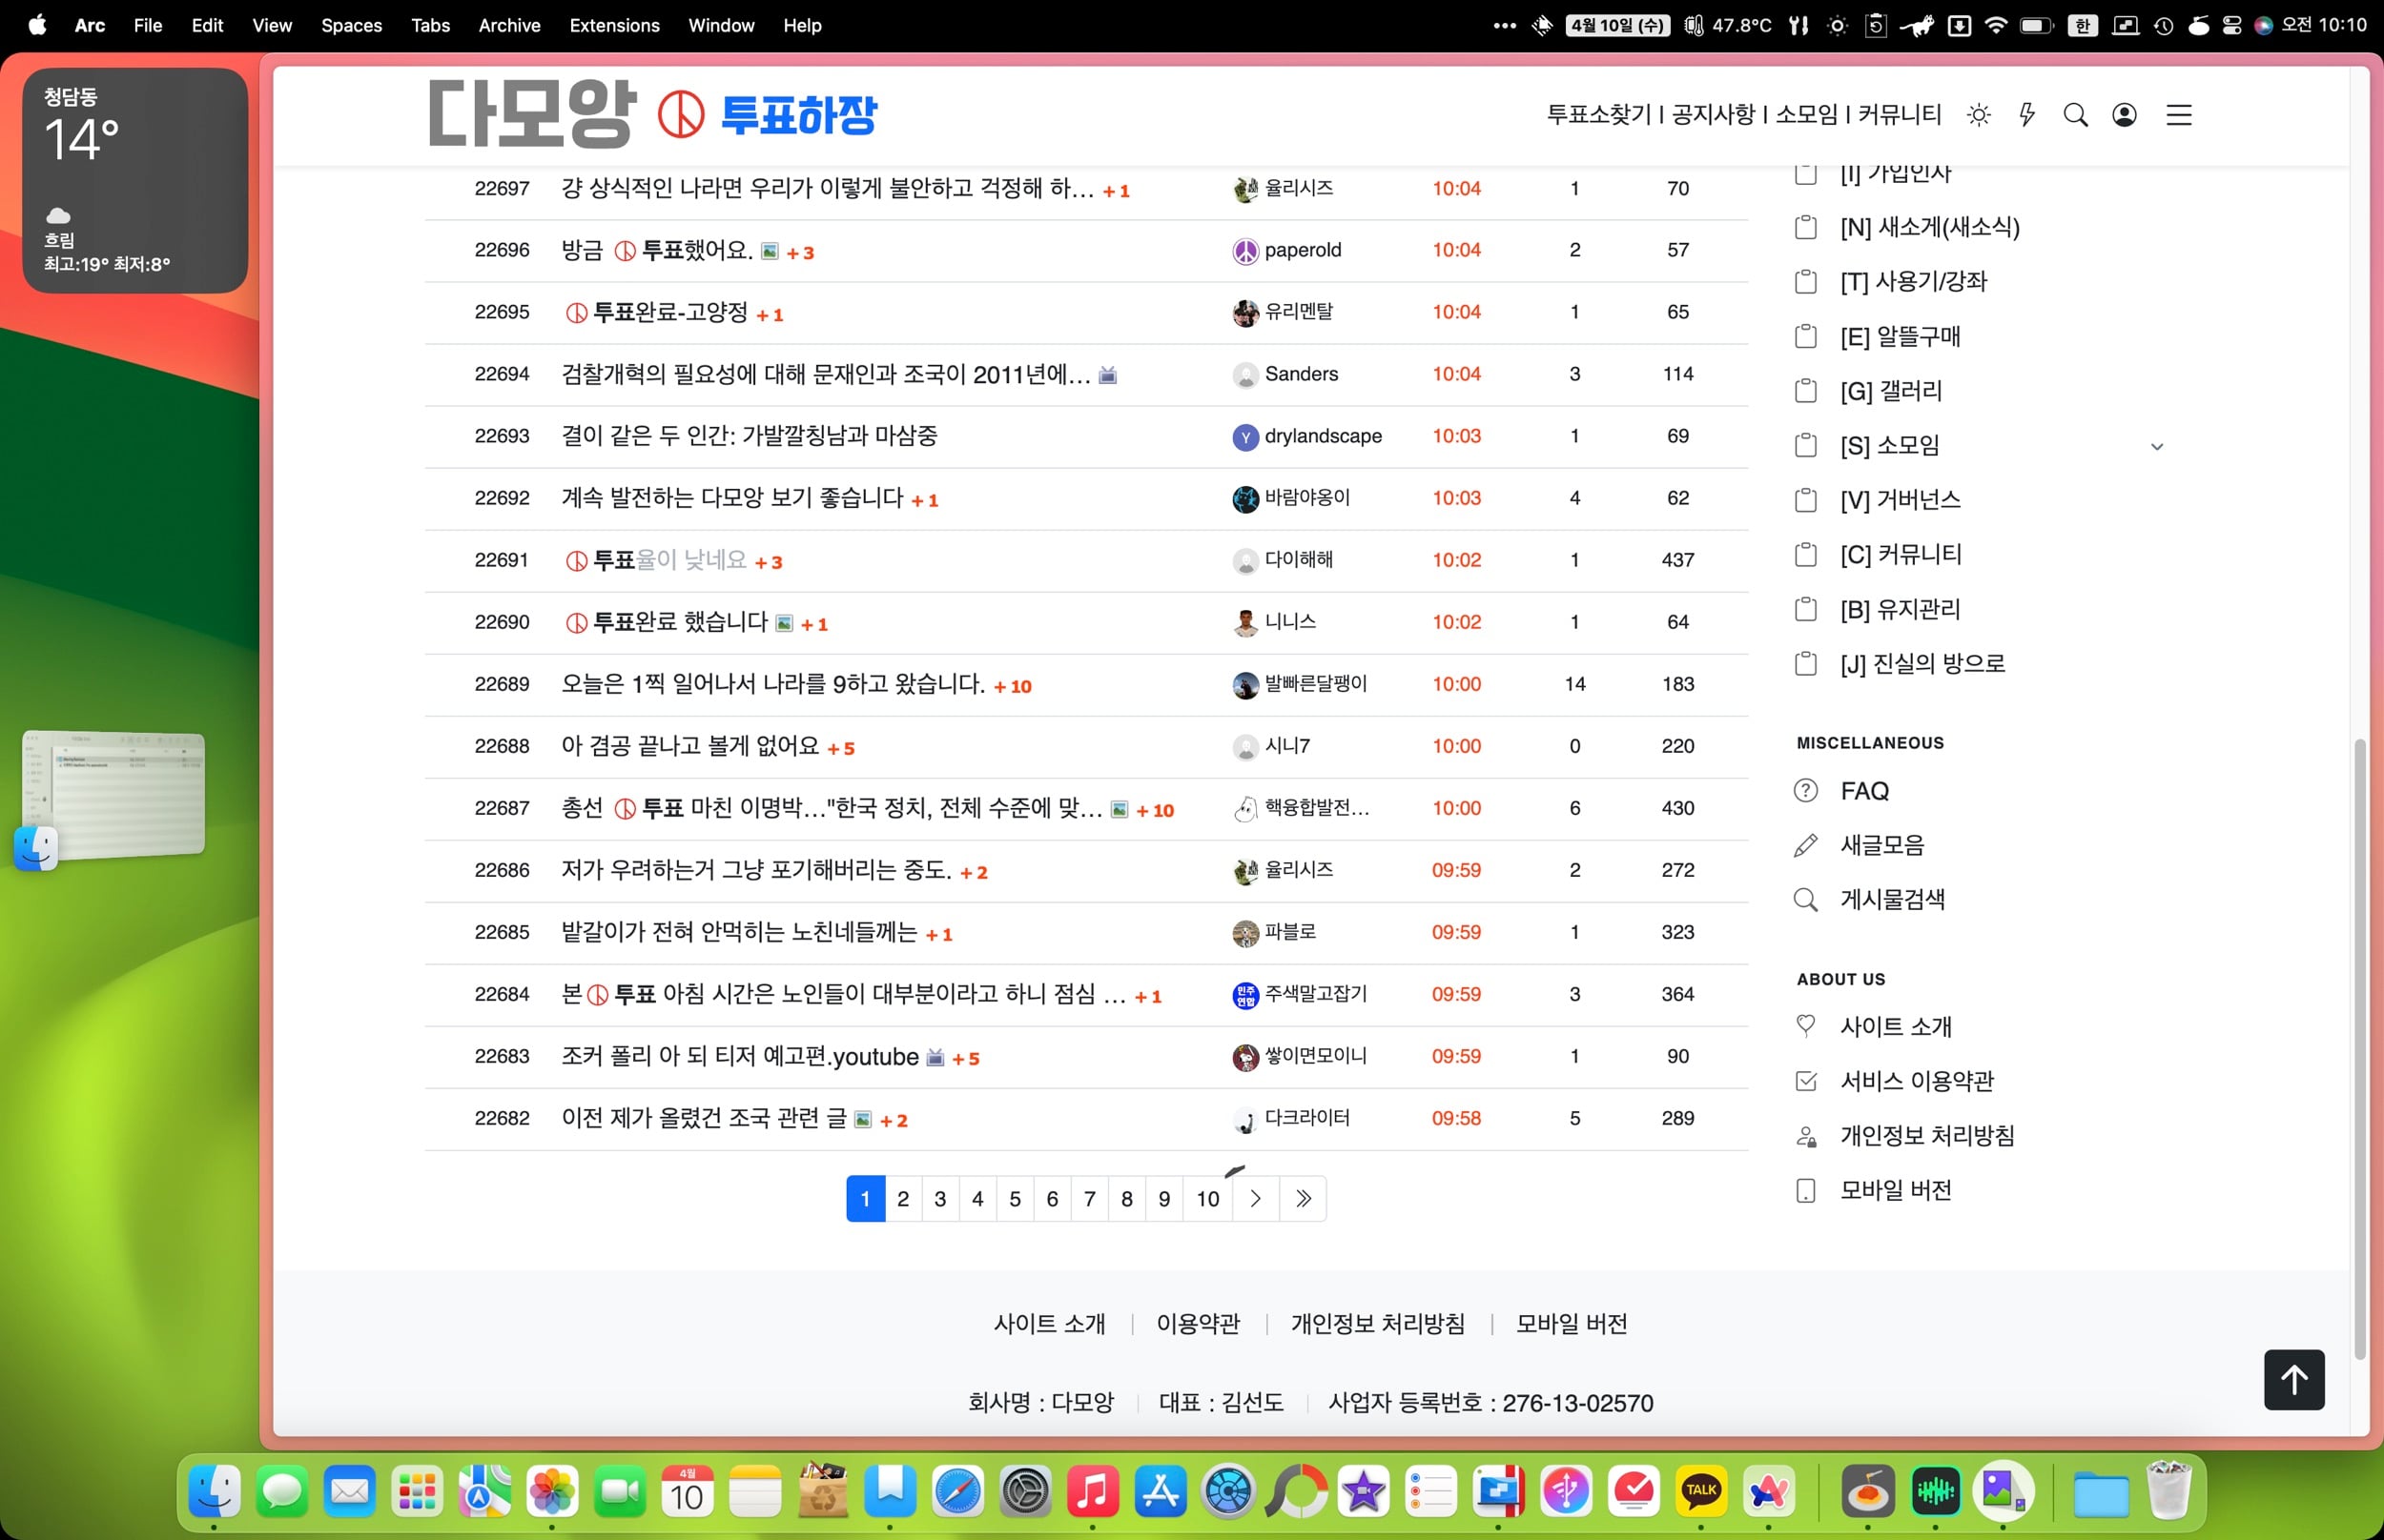2384x1540 pixels.
Task: Open the Trash in the Dock
Action: [2168, 1492]
